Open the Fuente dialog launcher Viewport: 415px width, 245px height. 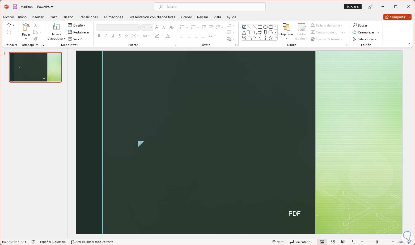(175, 45)
